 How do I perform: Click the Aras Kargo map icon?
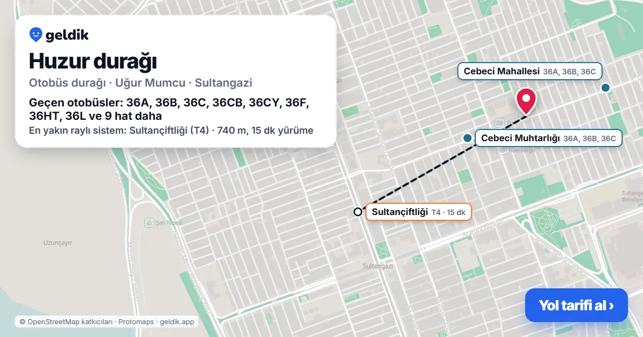[502, 151]
